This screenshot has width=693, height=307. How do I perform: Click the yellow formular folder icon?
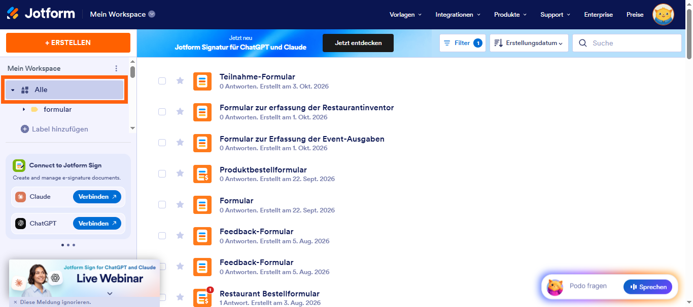coord(34,109)
